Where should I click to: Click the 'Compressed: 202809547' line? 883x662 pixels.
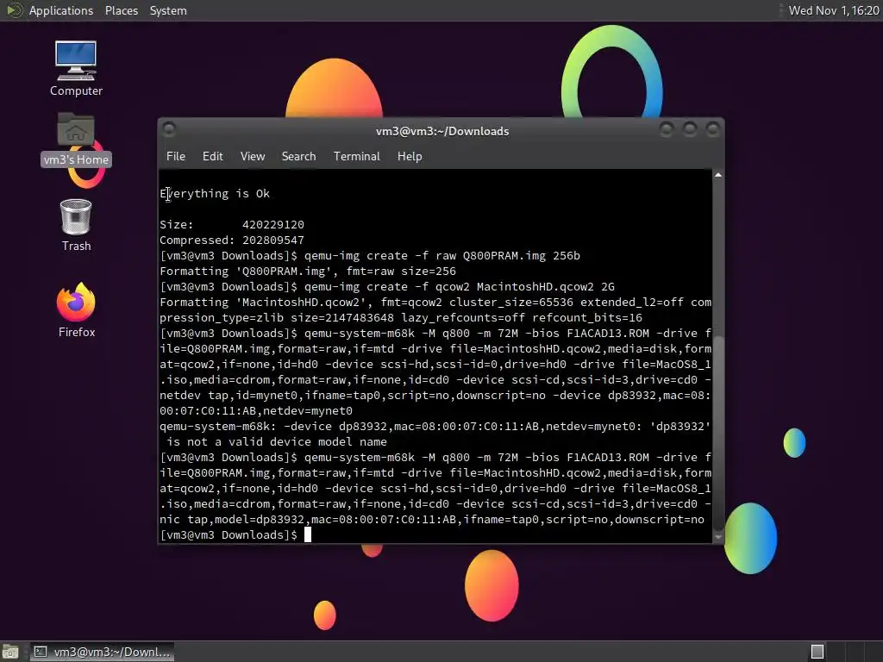click(x=232, y=240)
